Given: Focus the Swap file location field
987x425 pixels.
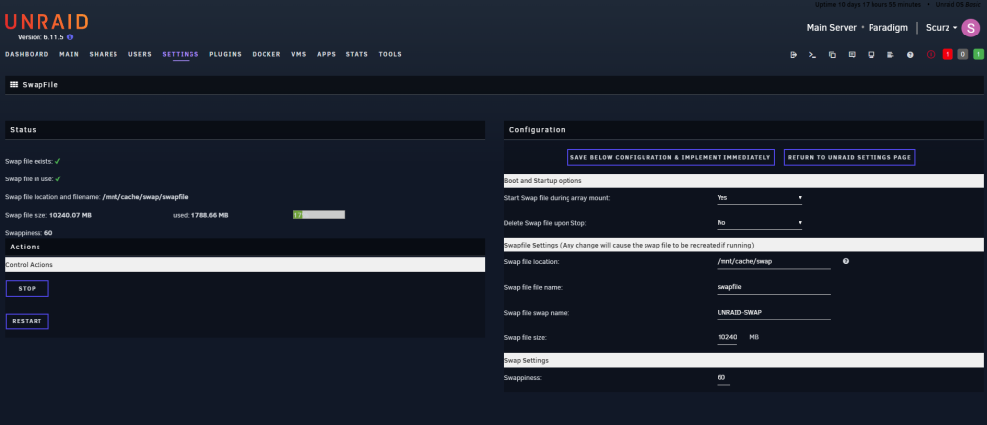Looking at the screenshot, I should coord(774,262).
